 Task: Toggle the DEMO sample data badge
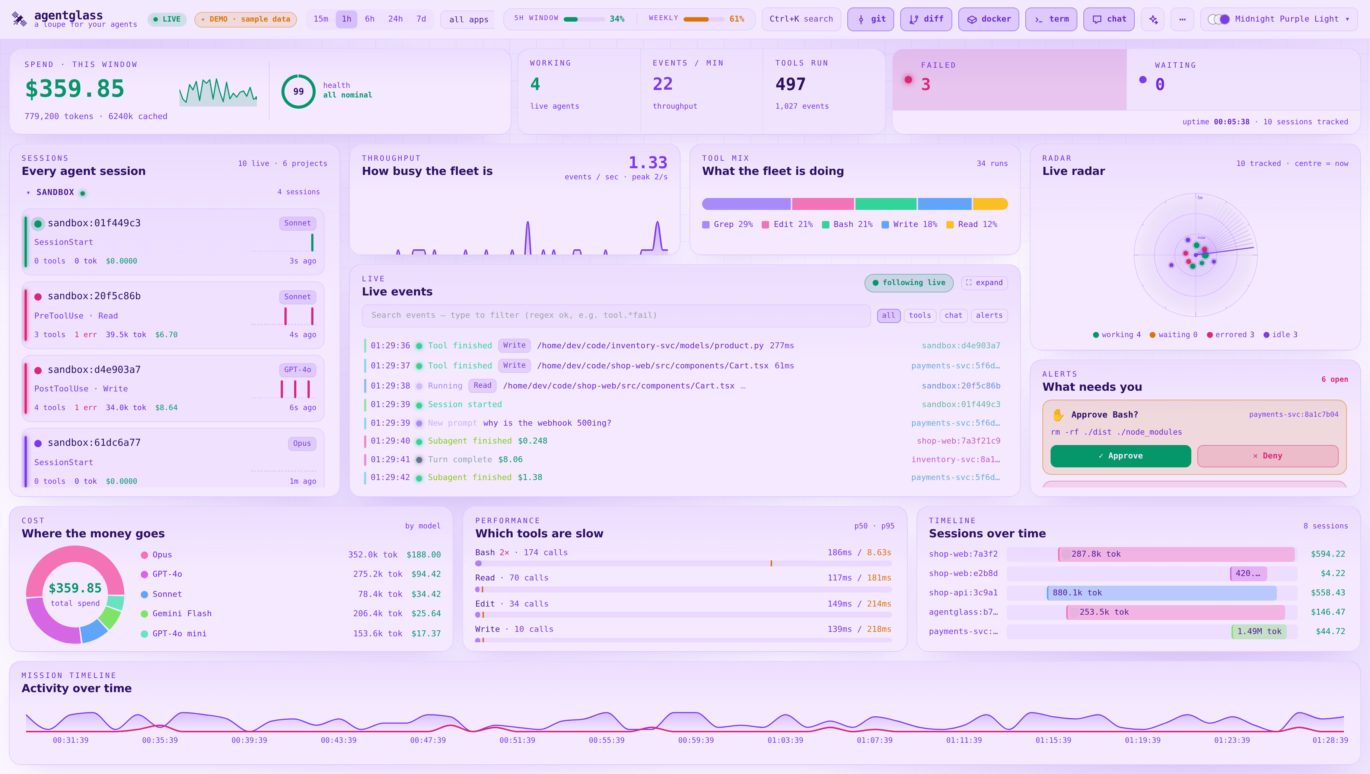point(246,19)
